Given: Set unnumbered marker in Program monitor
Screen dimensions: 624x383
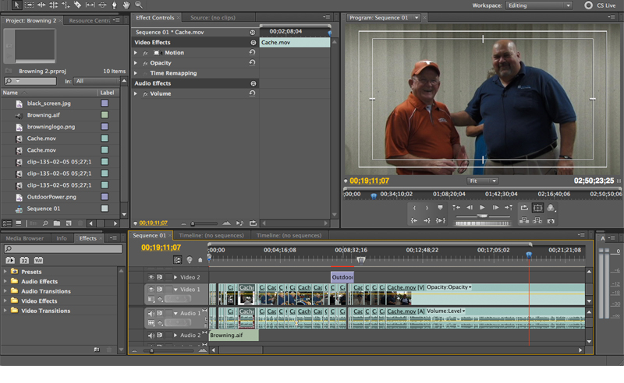Looking at the screenshot, I should [440, 207].
